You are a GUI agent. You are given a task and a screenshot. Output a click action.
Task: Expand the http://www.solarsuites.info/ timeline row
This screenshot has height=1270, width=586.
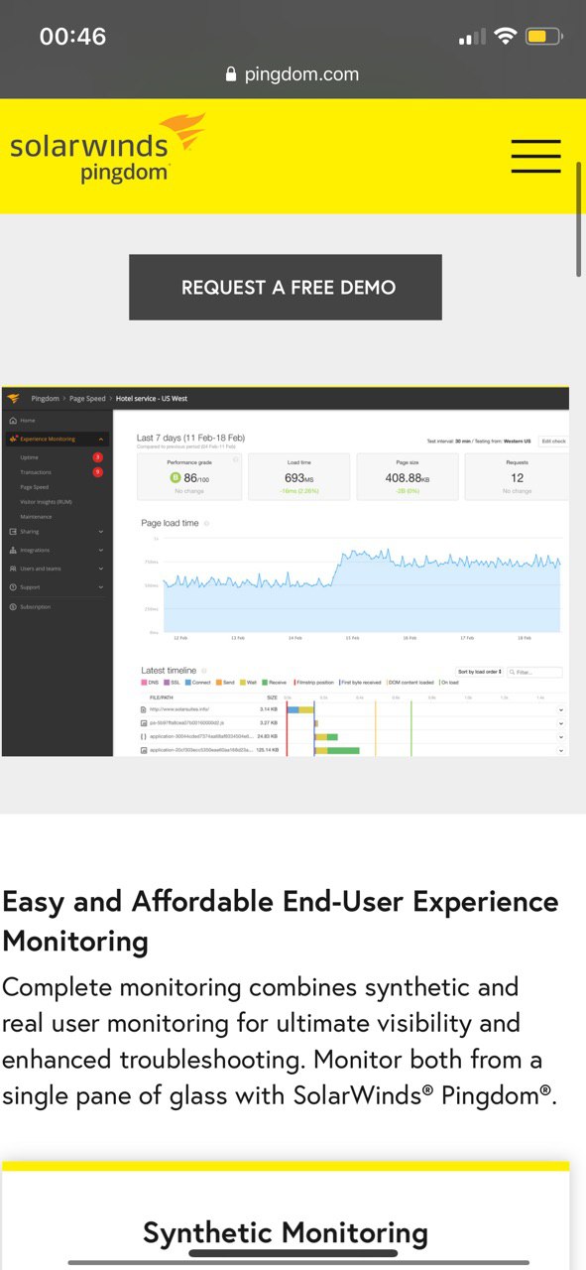click(x=560, y=709)
